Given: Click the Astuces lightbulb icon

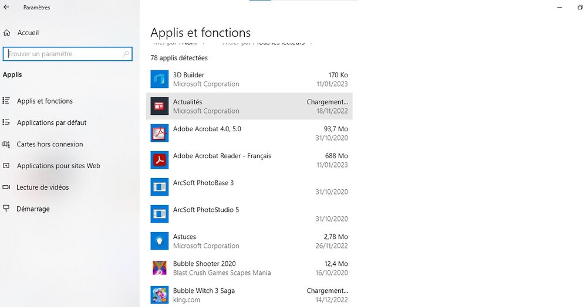Looking at the screenshot, I should [x=160, y=241].
